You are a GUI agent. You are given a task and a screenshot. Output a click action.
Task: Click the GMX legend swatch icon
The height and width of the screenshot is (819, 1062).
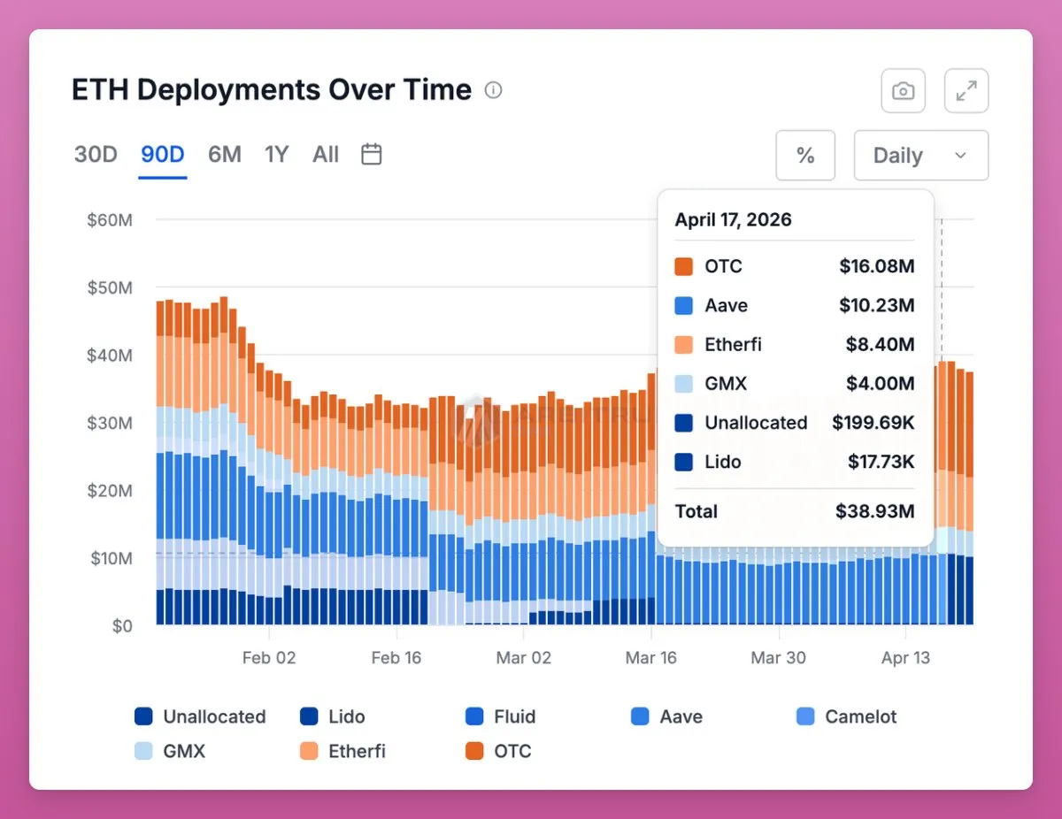coord(143,751)
